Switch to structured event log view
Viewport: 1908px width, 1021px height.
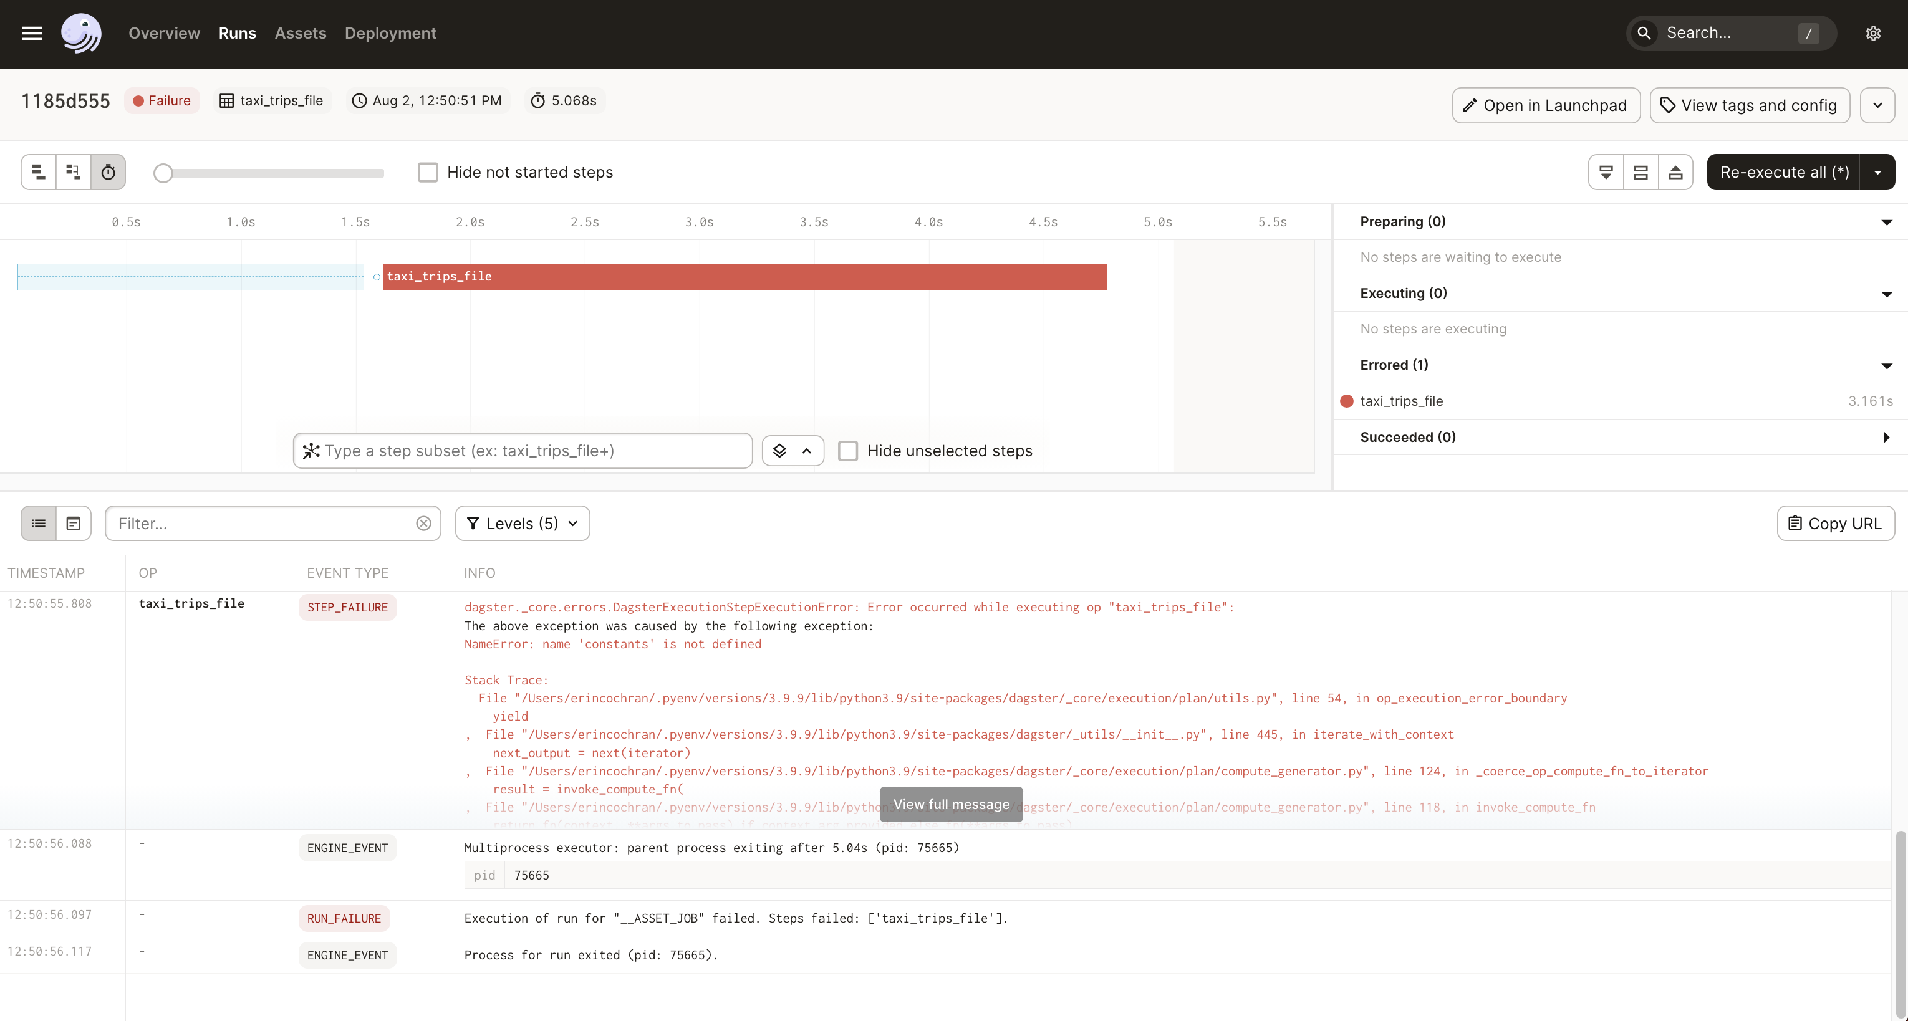[x=39, y=524]
